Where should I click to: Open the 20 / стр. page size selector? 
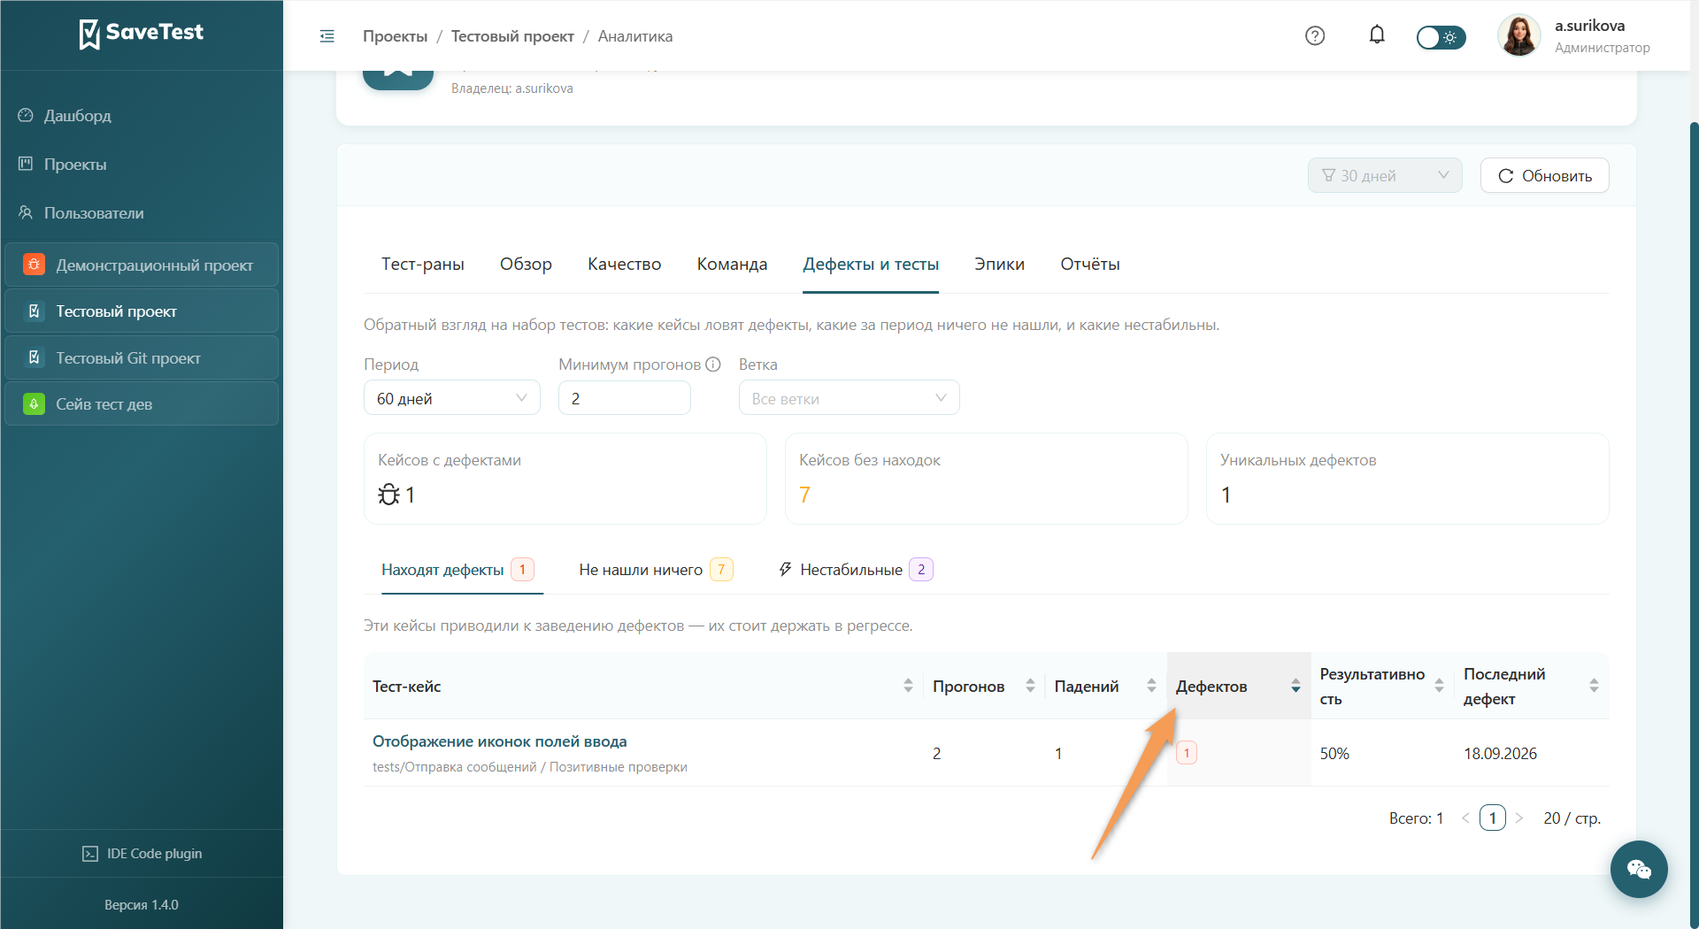pos(1572,818)
